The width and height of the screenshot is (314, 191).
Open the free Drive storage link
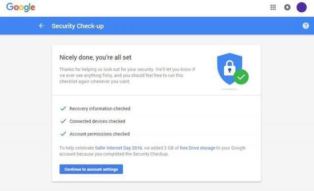197,148
